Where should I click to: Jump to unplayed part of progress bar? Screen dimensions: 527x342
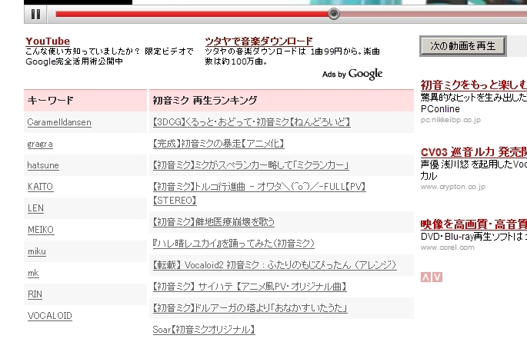[x=433, y=14]
